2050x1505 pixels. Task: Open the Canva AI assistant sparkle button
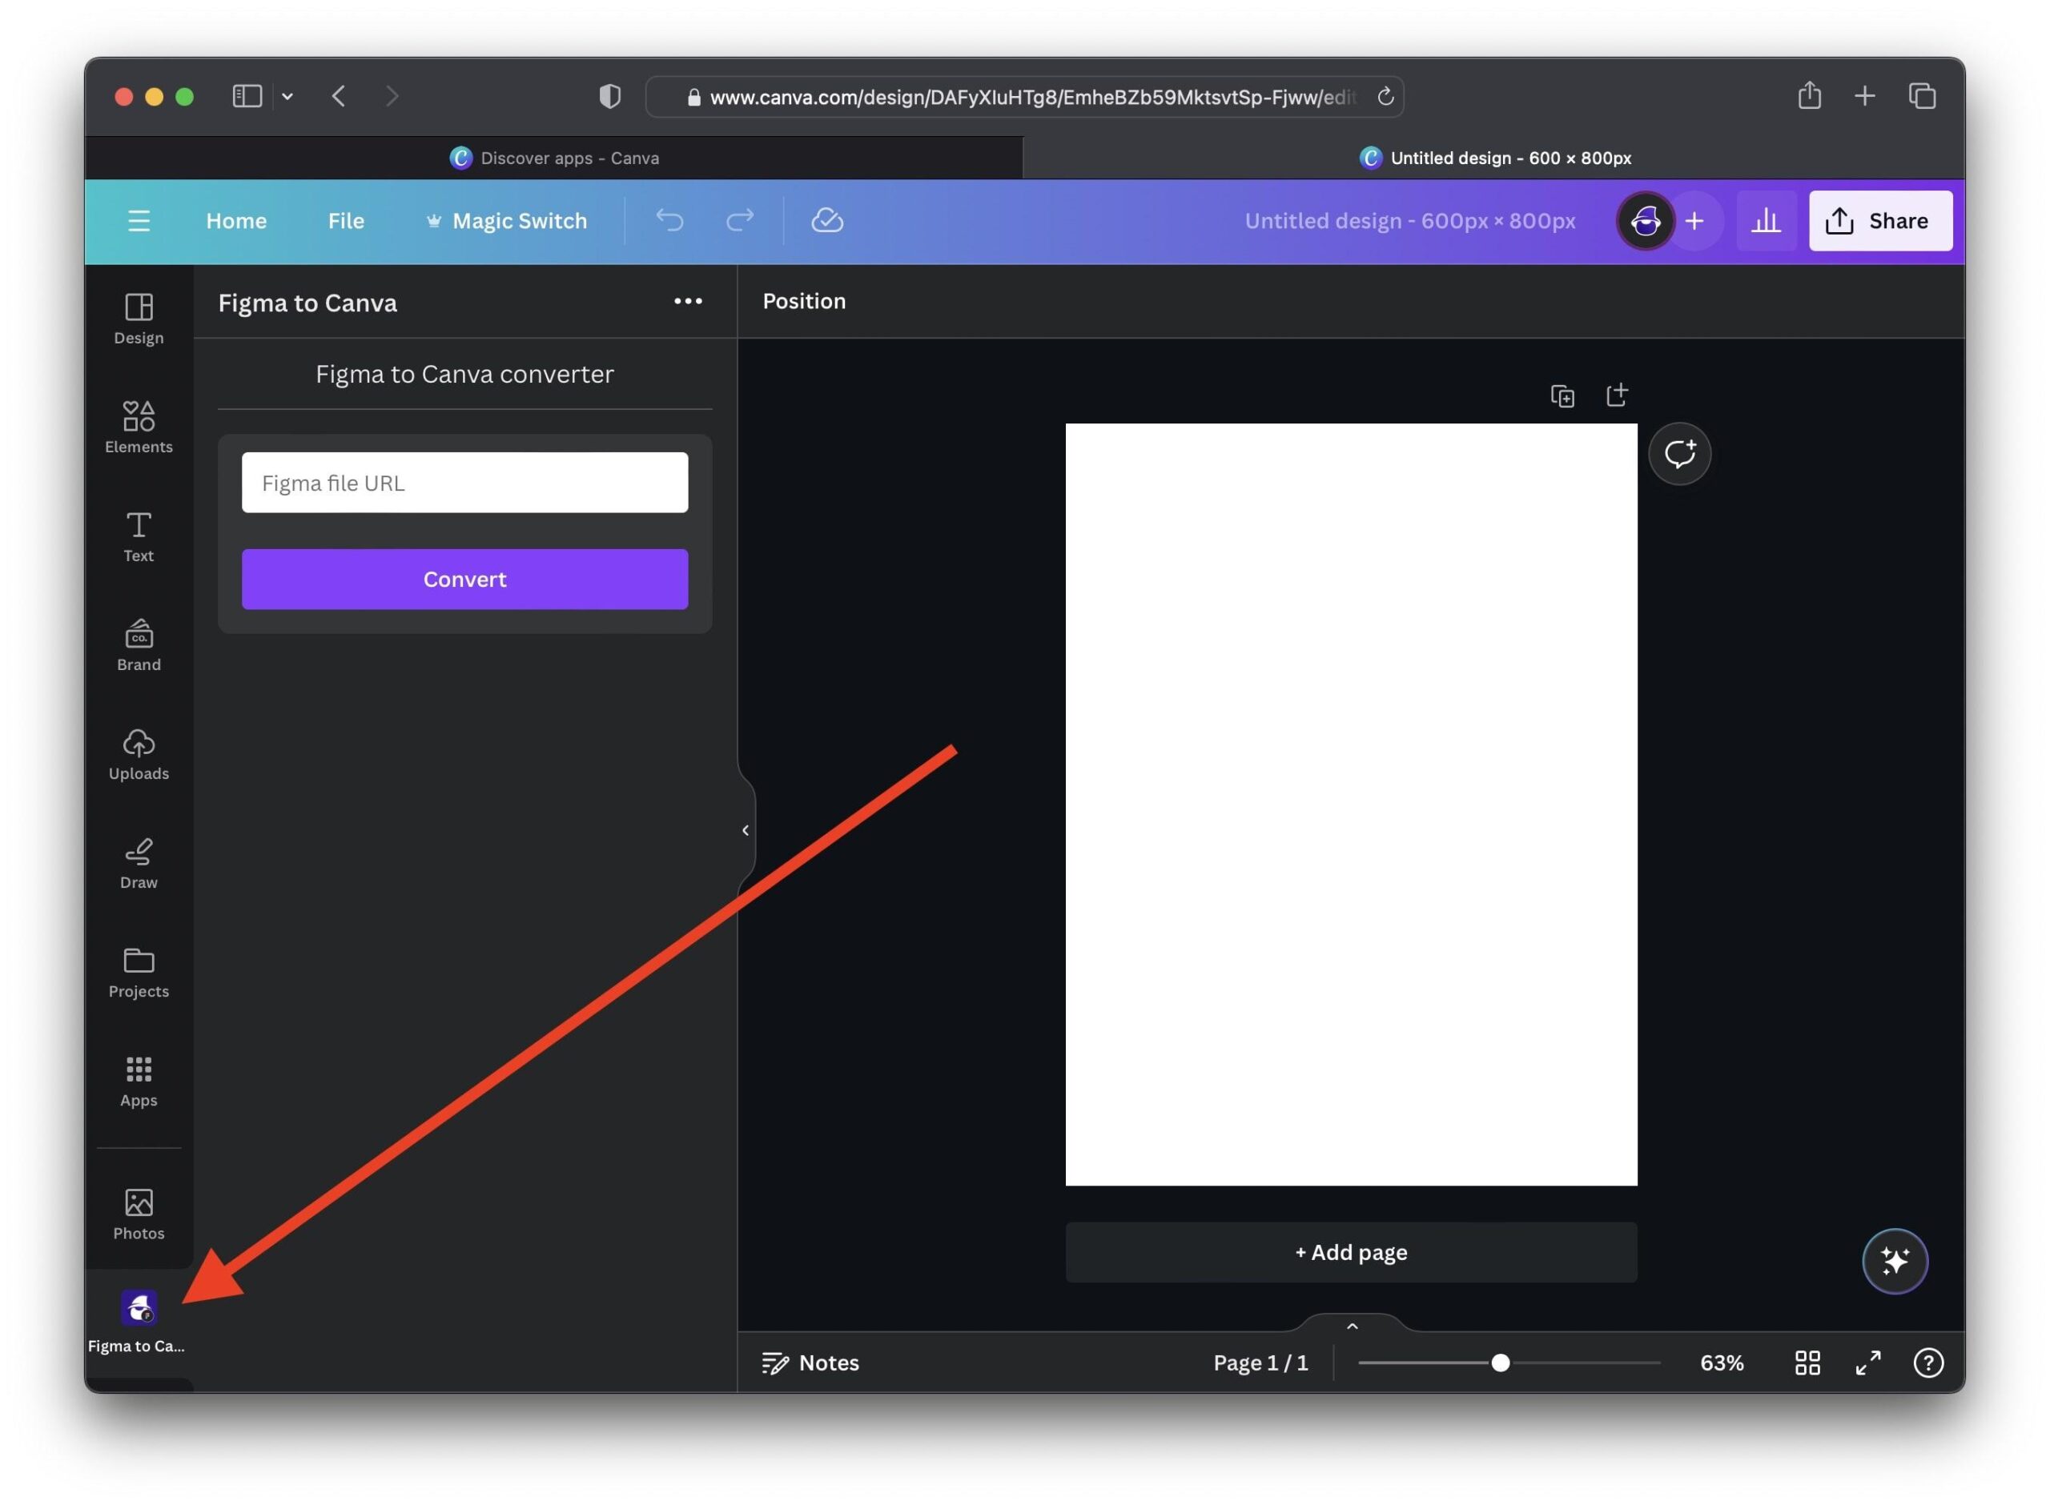[x=1895, y=1262]
